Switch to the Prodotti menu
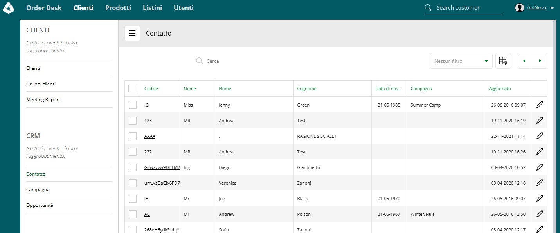 [118, 8]
